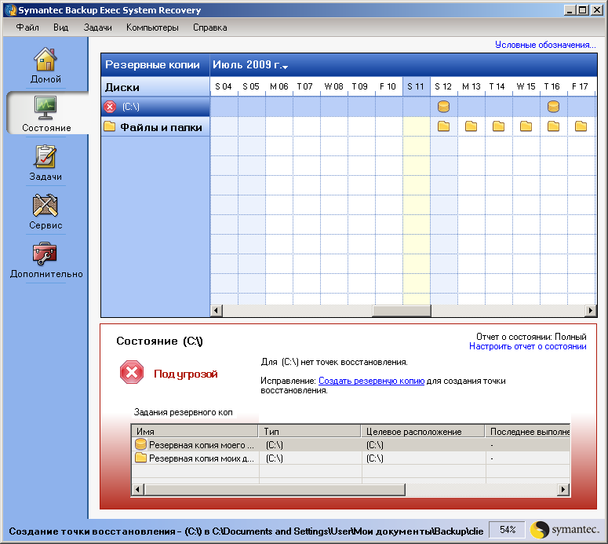Click the Отчет о состоянии: Полный text
Screen dimensions: 608x544
(x=531, y=337)
